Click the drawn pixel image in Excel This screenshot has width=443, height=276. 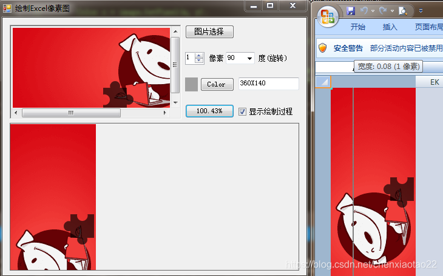point(373,182)
